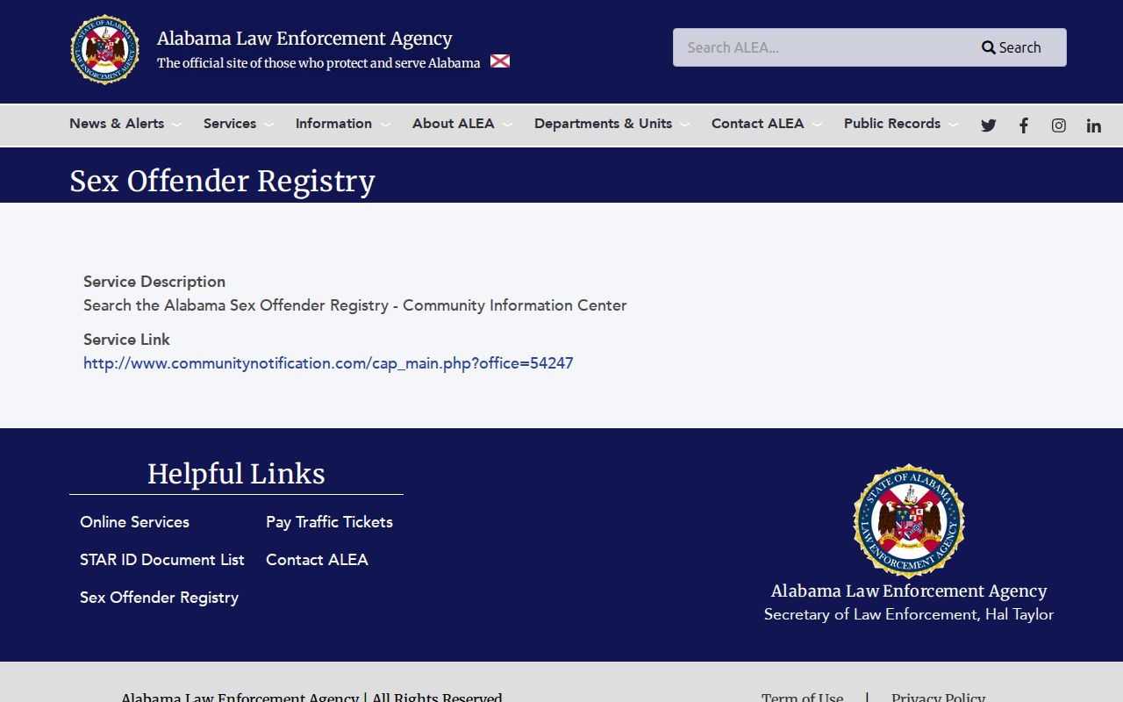
Task: Open the communitynotification.com service link
Action: pos(328,363)
